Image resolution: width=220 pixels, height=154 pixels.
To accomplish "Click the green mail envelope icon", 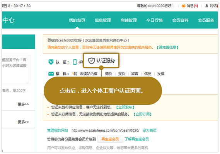I will (x=51, y=74).
